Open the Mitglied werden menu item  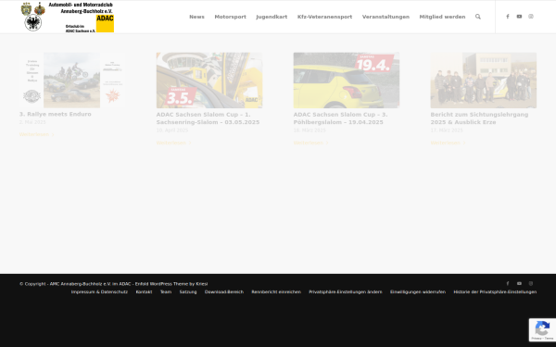pos(442,17)
